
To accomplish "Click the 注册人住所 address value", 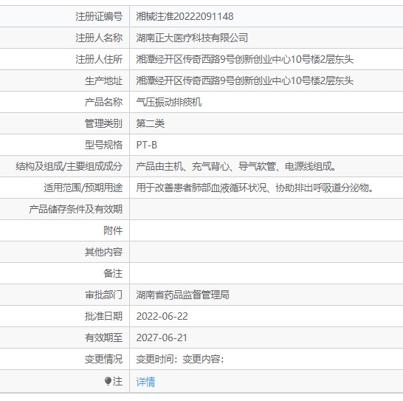I will coord(245,59).
